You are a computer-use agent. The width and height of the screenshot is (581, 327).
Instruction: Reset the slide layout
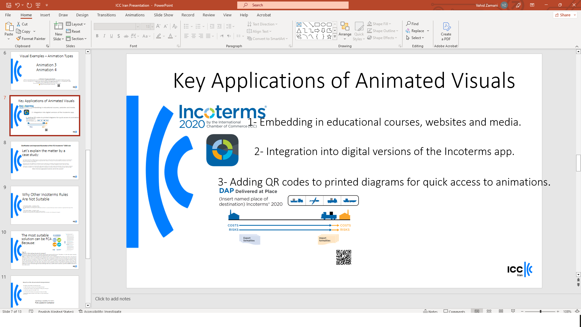tap(73, 31)
